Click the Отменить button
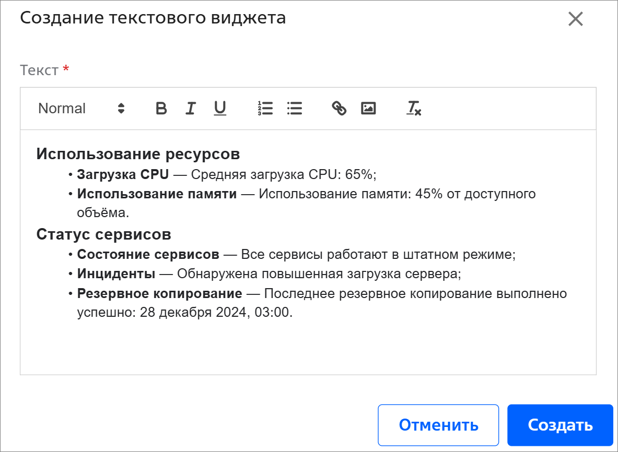Image resolution: width=618 pixels, height=452 pixels. 438,425
